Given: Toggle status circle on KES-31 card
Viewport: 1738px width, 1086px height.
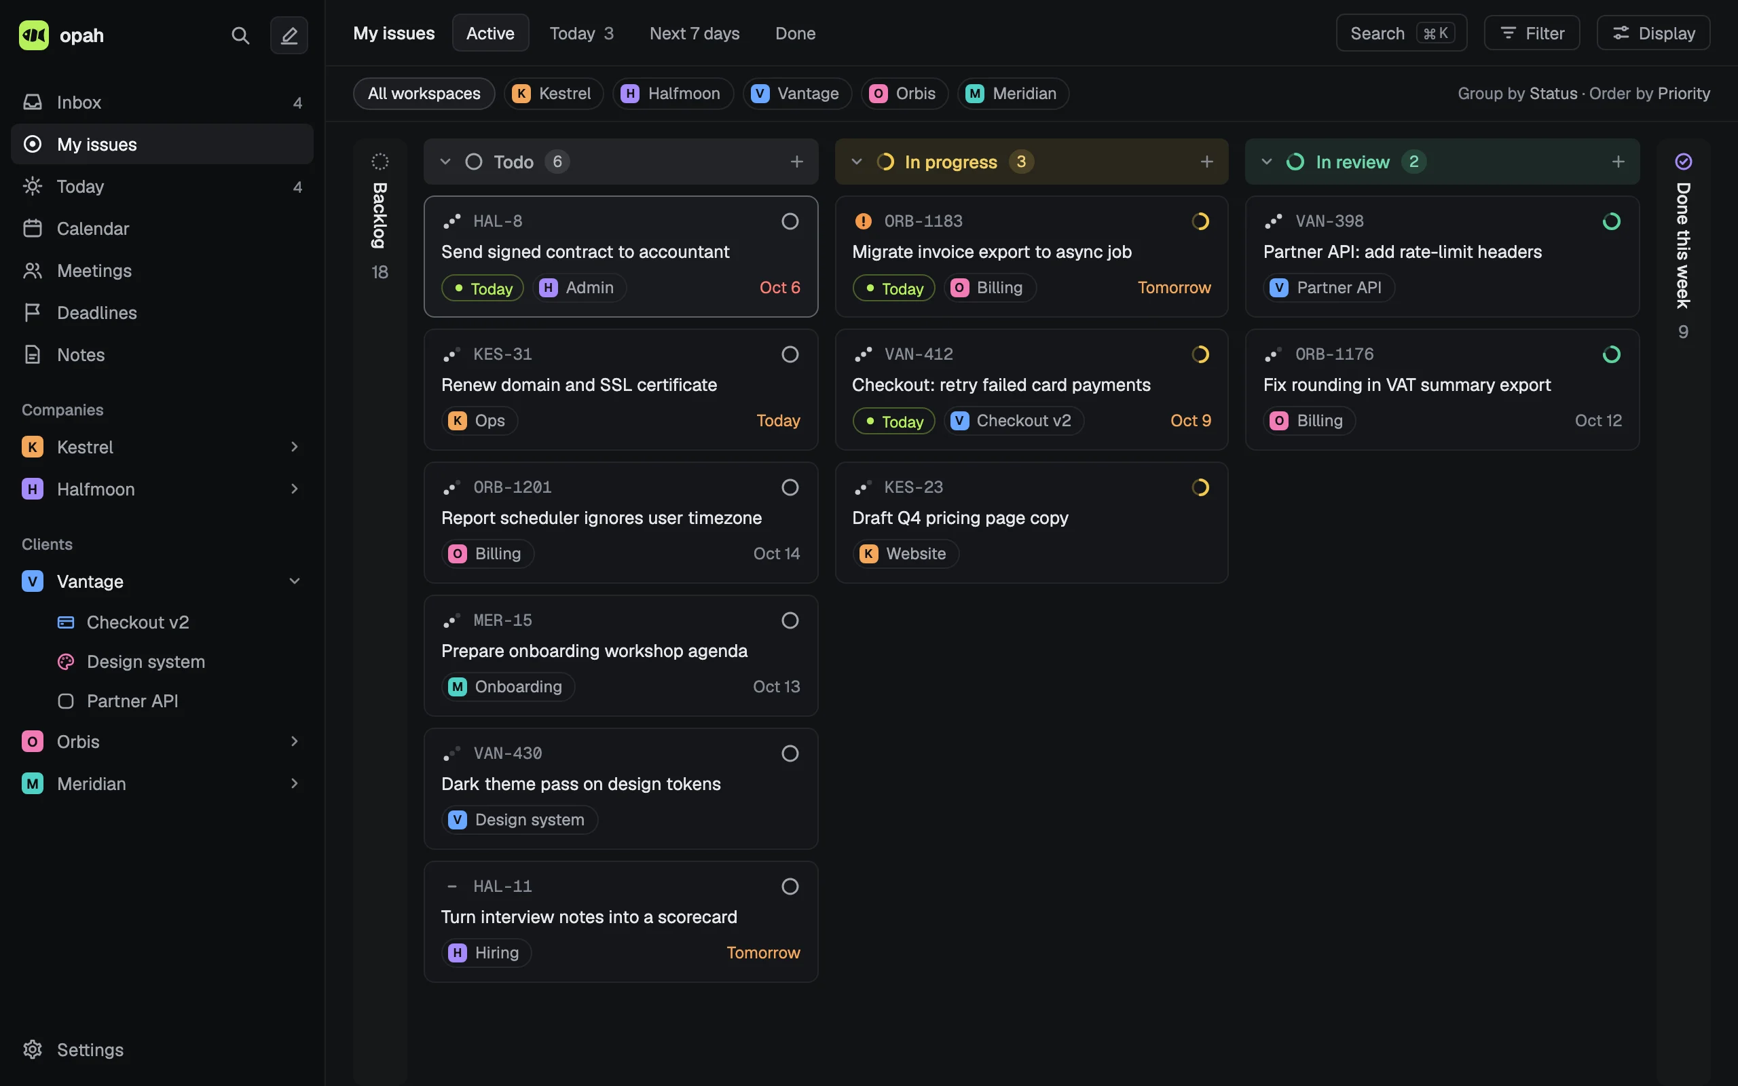Looking at the screenshot, I should pos(790,354).
